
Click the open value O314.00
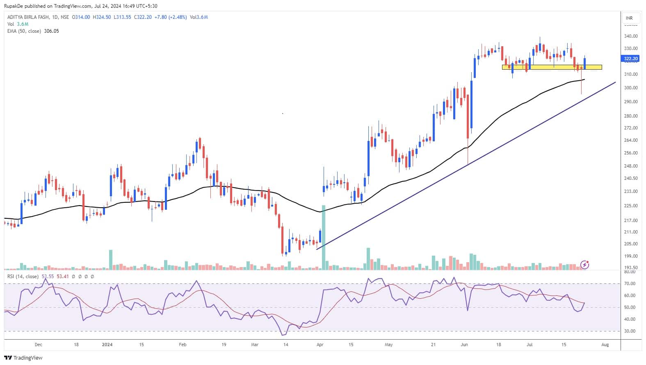click(x=81, y=17)
